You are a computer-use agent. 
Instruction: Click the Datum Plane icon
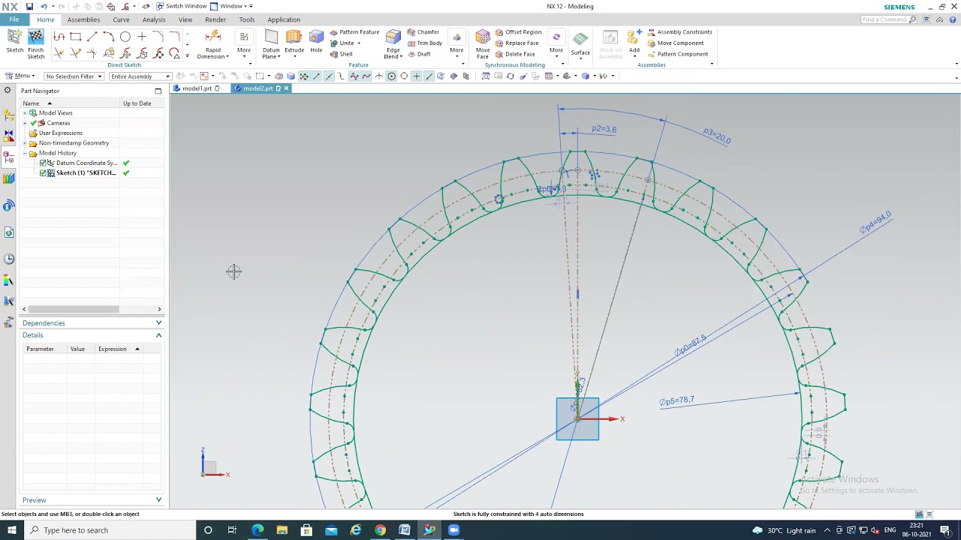[271, 37]
